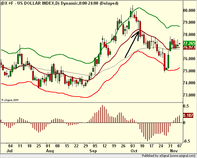Viewport: 197px width, 158px height.
Task: Click the chart title 'DX #F - US DOLLAR INDEX,D'
Action: point(30,3)
